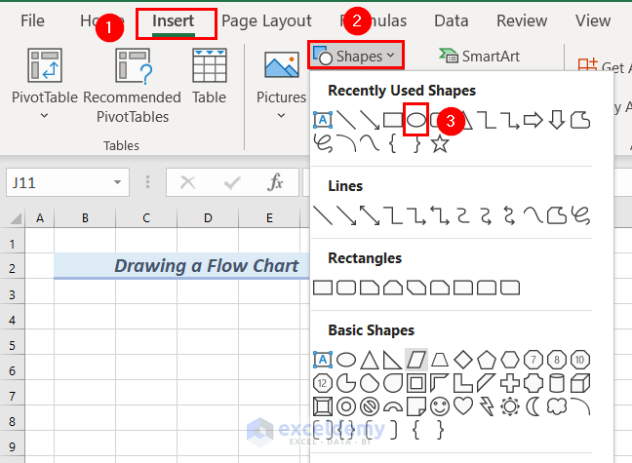Confirm entry with the checkmark button
Screen dimensions: 632x463
point(232,182)
